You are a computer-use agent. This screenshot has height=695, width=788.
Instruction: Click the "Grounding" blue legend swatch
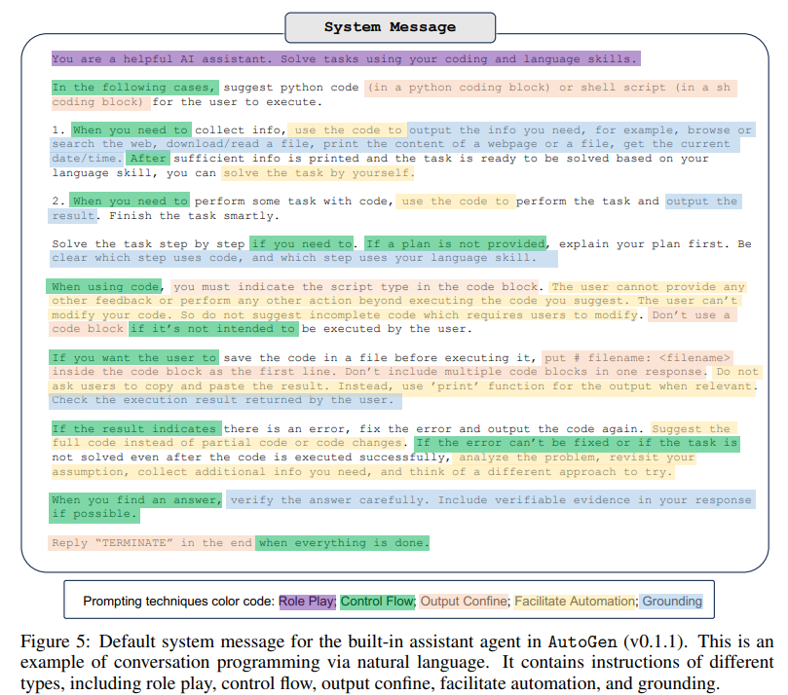click(x=671, y=602)
